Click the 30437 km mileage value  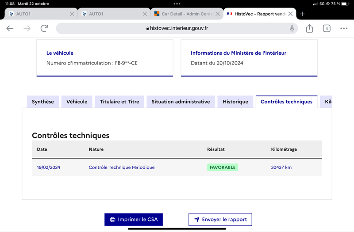[x=281, y=167]
